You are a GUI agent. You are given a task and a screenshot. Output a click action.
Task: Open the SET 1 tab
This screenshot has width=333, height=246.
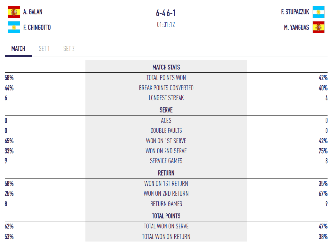(44, 49)
